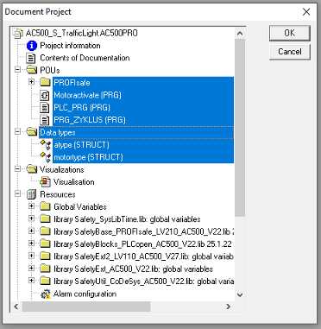The width and height of the screenshot is (321, 329).
Task: Expand the Safety_SysLibTime.lib library node
Action: tap(32, 218)
